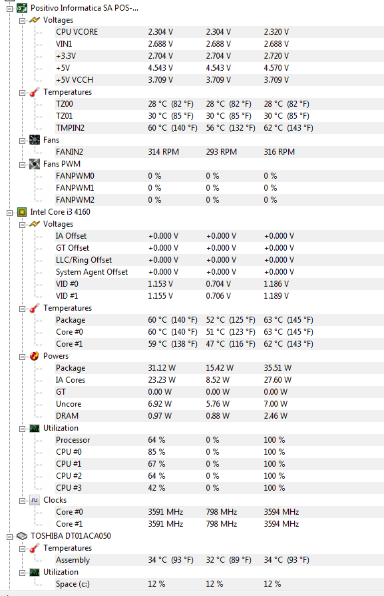Collapse the Intel Core i3 4160 node
384x596 pixels.
point(9,213)
